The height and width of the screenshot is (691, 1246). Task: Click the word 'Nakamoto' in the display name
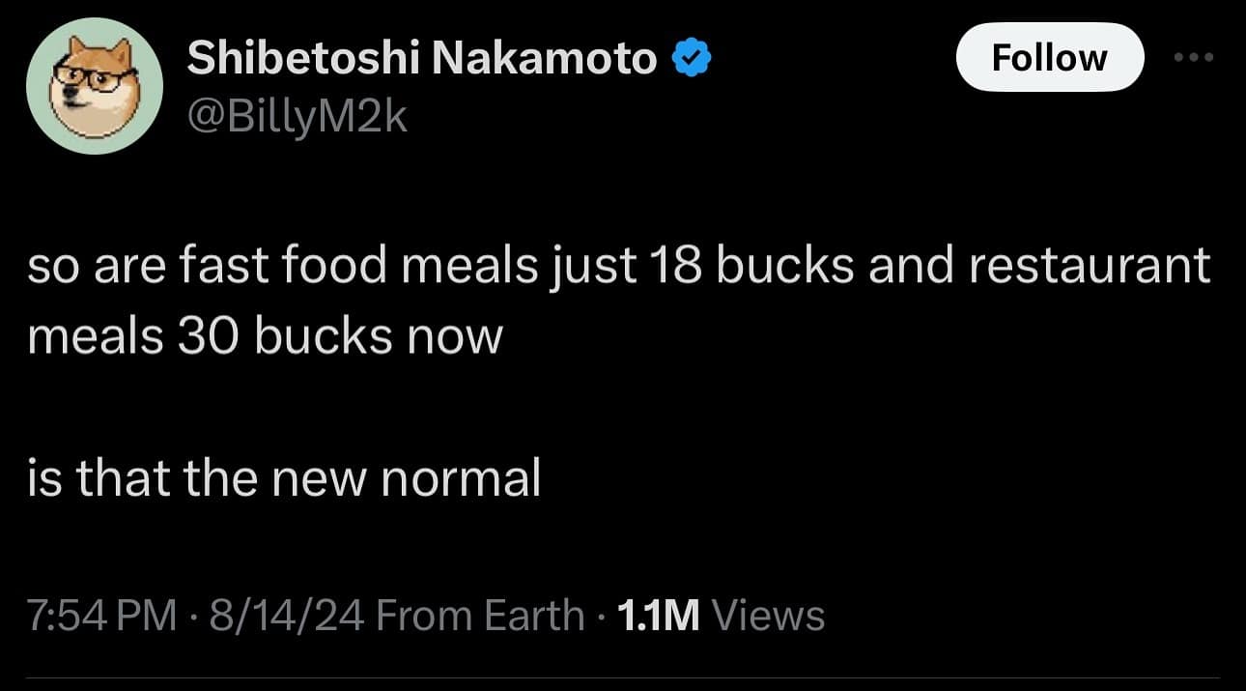(x=547, y=60)
